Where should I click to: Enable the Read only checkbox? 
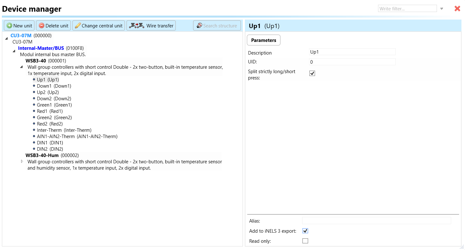[x=305, y=241]
